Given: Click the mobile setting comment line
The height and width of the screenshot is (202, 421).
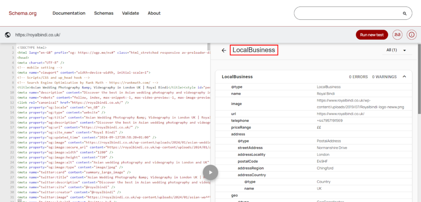Looking at the screenshot, I should click(40, 67).
